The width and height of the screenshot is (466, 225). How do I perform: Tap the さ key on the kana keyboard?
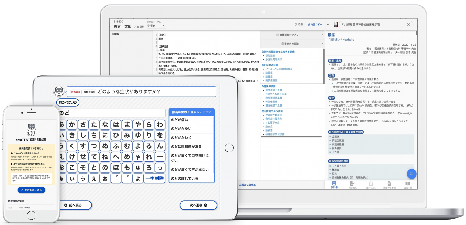[x=83, y=124]
